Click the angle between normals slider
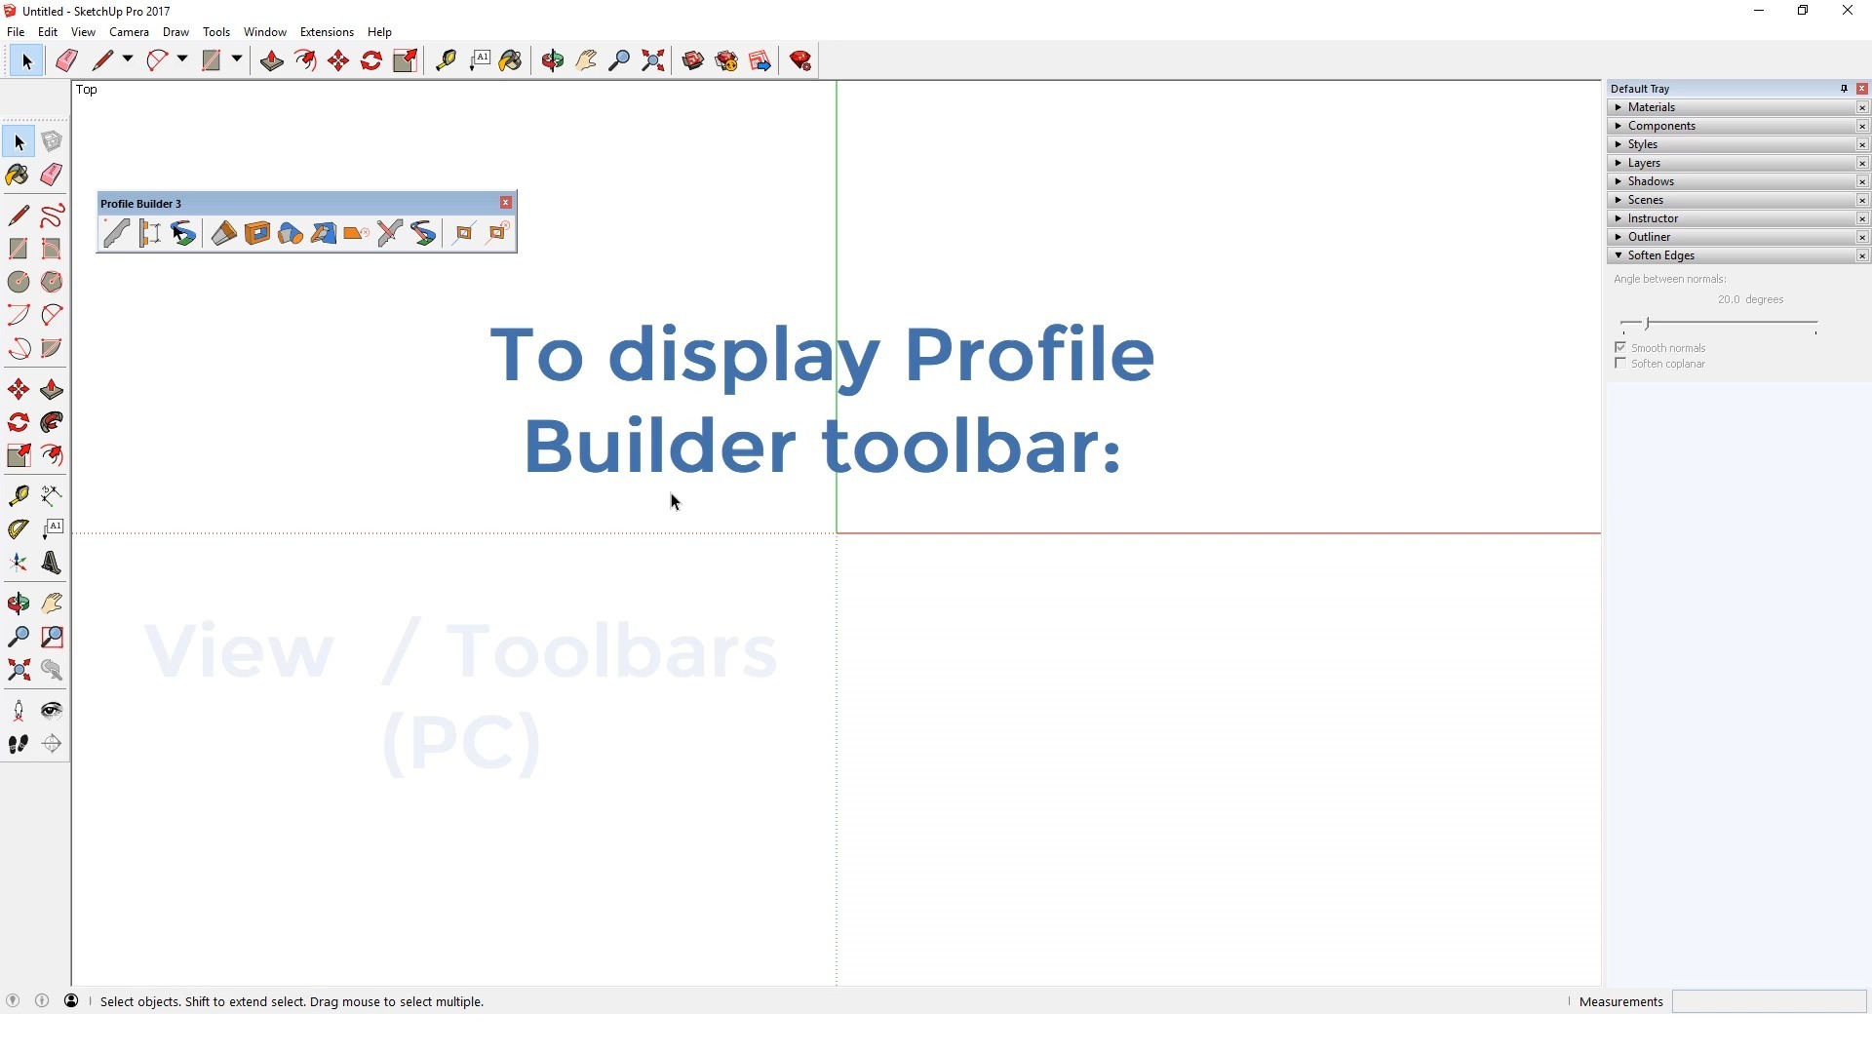 tap(1648, 323)
